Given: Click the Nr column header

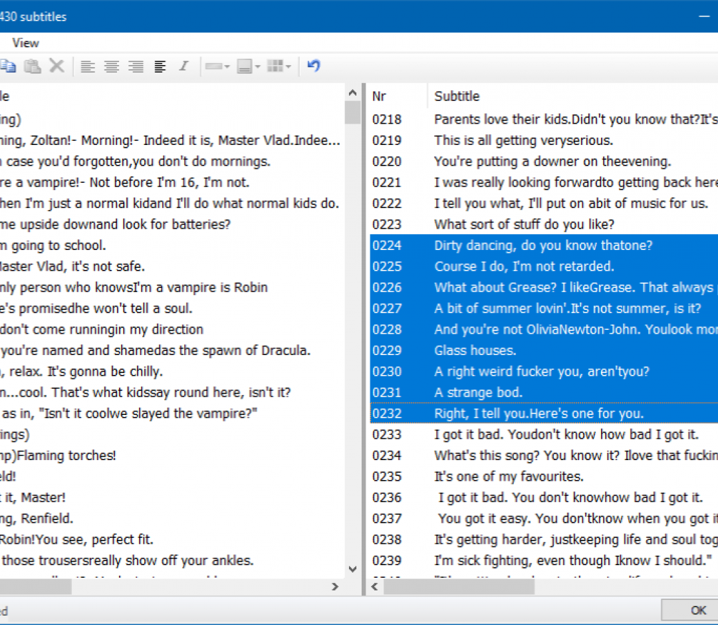Looking at the screenshot, I should pyautogui.click(x=398, y=96).
